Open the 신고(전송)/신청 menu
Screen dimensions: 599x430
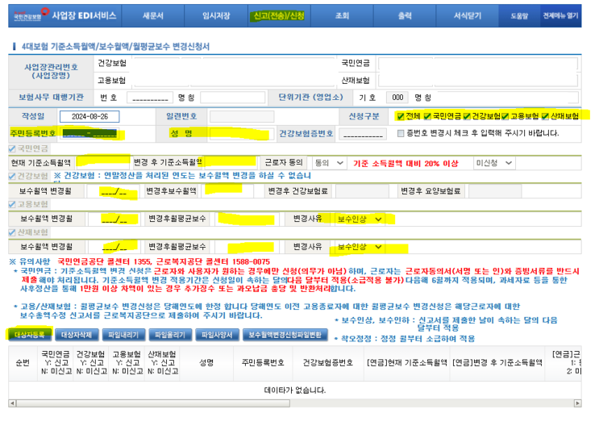tap(279, 15)
